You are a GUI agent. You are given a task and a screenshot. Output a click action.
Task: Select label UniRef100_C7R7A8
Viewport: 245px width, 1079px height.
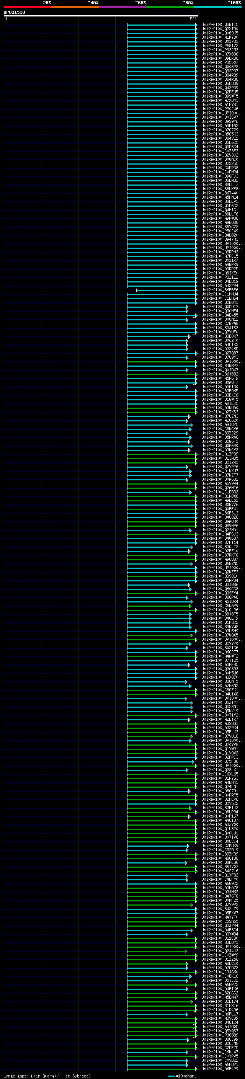(220, 323)
